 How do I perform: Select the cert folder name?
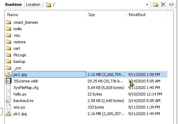pyautogui.click(x=17, y=48)
